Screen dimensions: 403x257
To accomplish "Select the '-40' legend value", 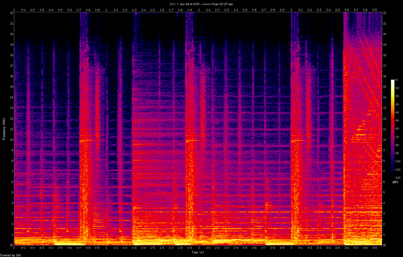I will [397, 112].
